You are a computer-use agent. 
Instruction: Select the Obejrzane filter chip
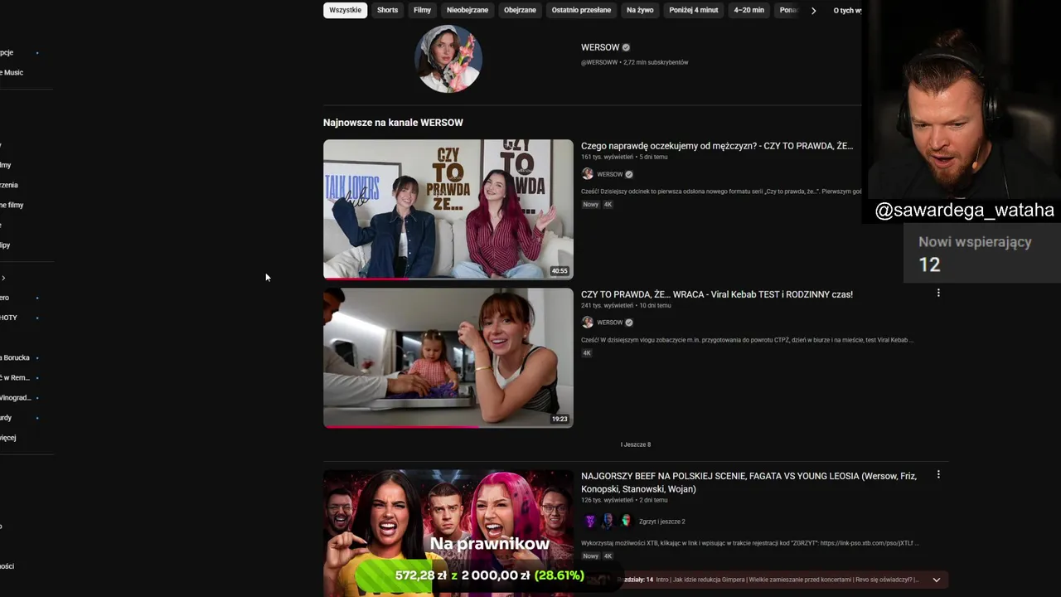click(x=520, y=10)
